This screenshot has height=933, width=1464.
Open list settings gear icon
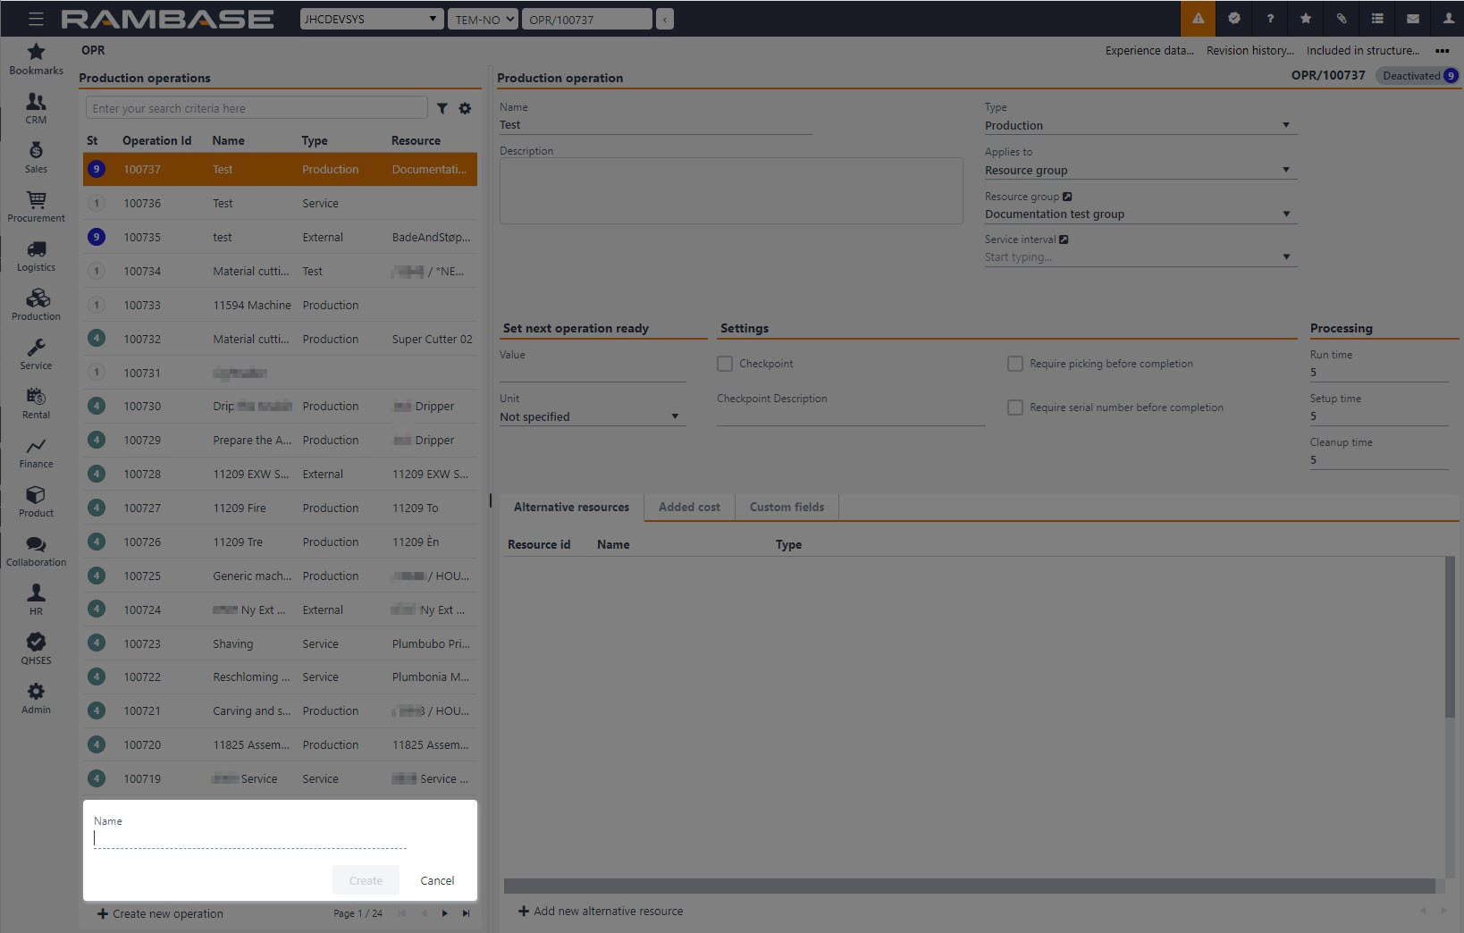point(465,108)
